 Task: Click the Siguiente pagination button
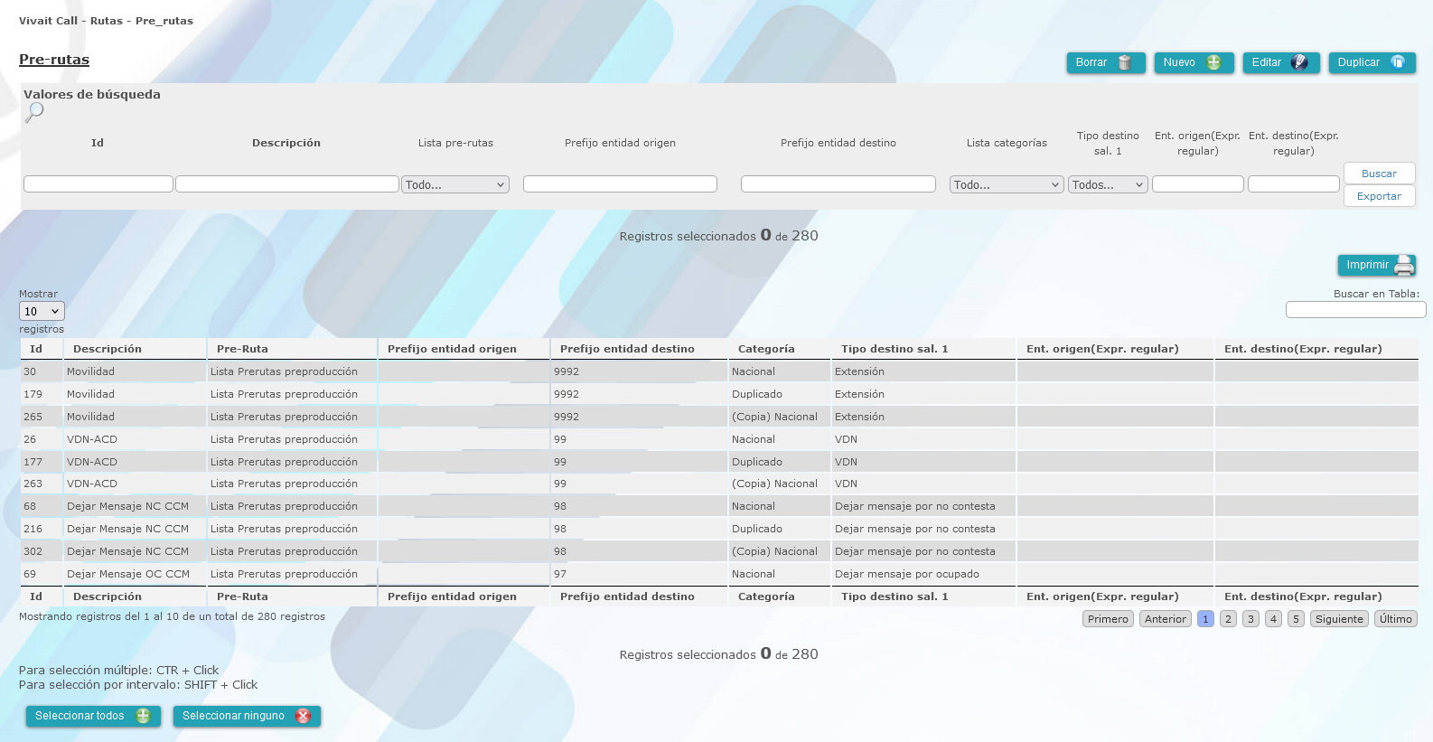1339,619
